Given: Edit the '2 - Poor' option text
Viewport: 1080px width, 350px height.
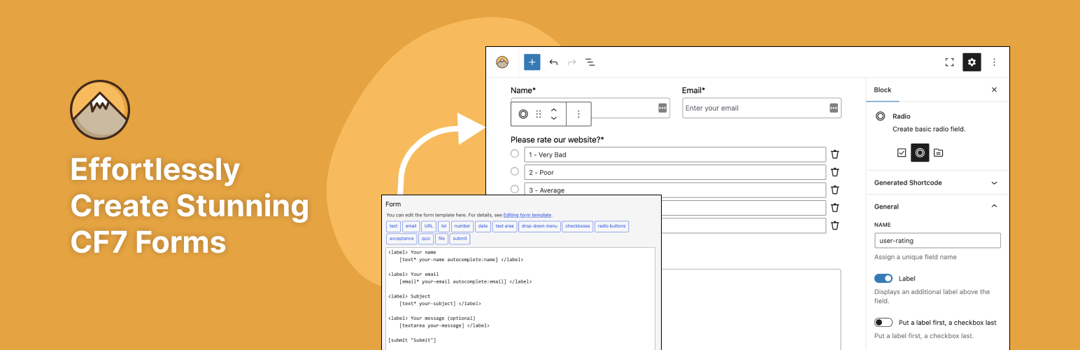Looking at the screenshot, I should pyautogui.click(x=675, y=172).
